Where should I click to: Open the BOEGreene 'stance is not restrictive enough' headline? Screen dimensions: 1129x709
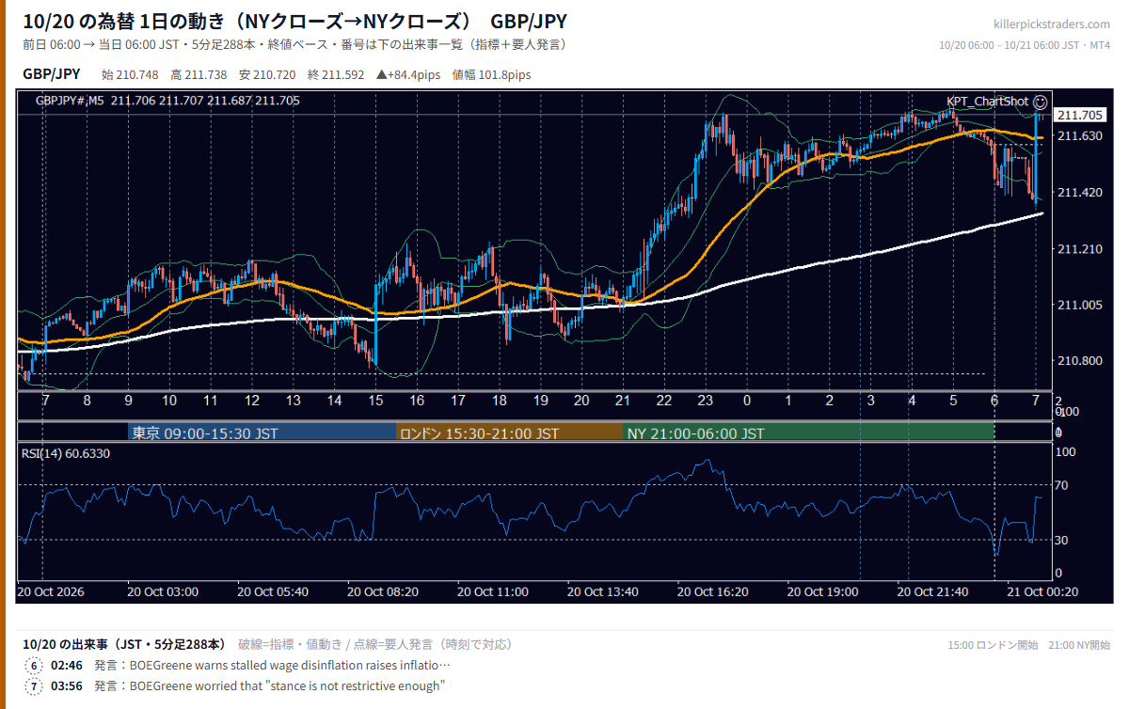(x=269, y=686)
